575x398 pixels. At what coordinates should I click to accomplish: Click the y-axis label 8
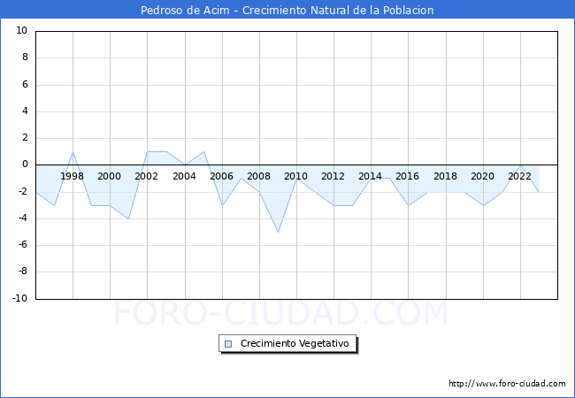25,57
